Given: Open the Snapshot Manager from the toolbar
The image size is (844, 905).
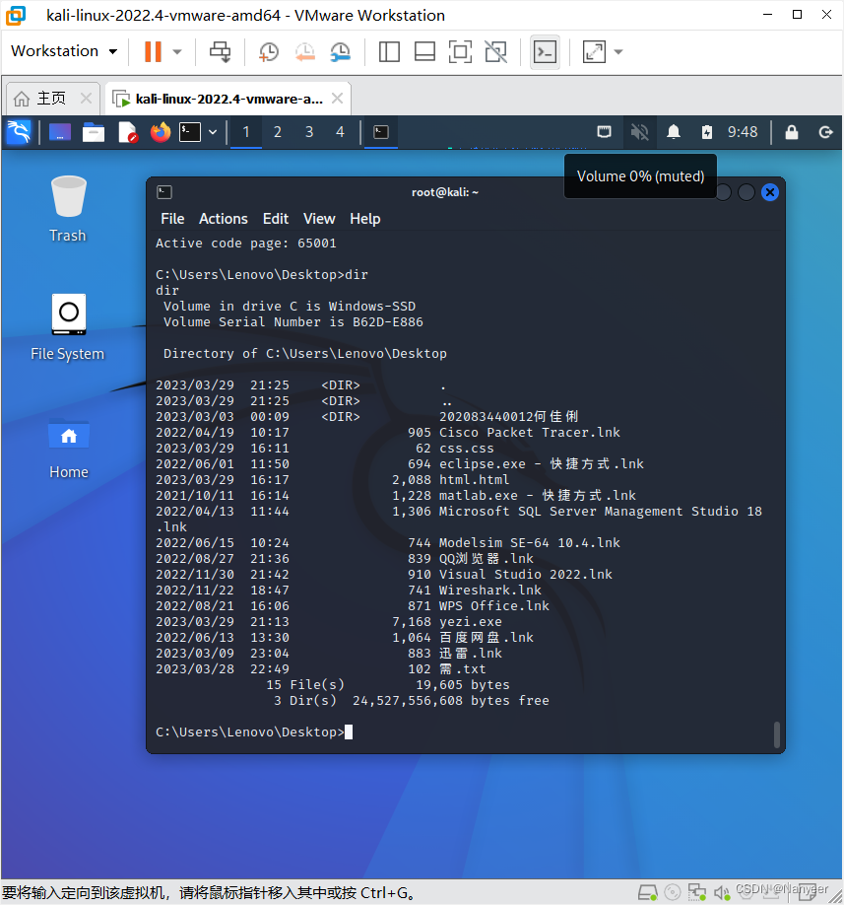Looking at the screenshot, I should tap(340, 51).
